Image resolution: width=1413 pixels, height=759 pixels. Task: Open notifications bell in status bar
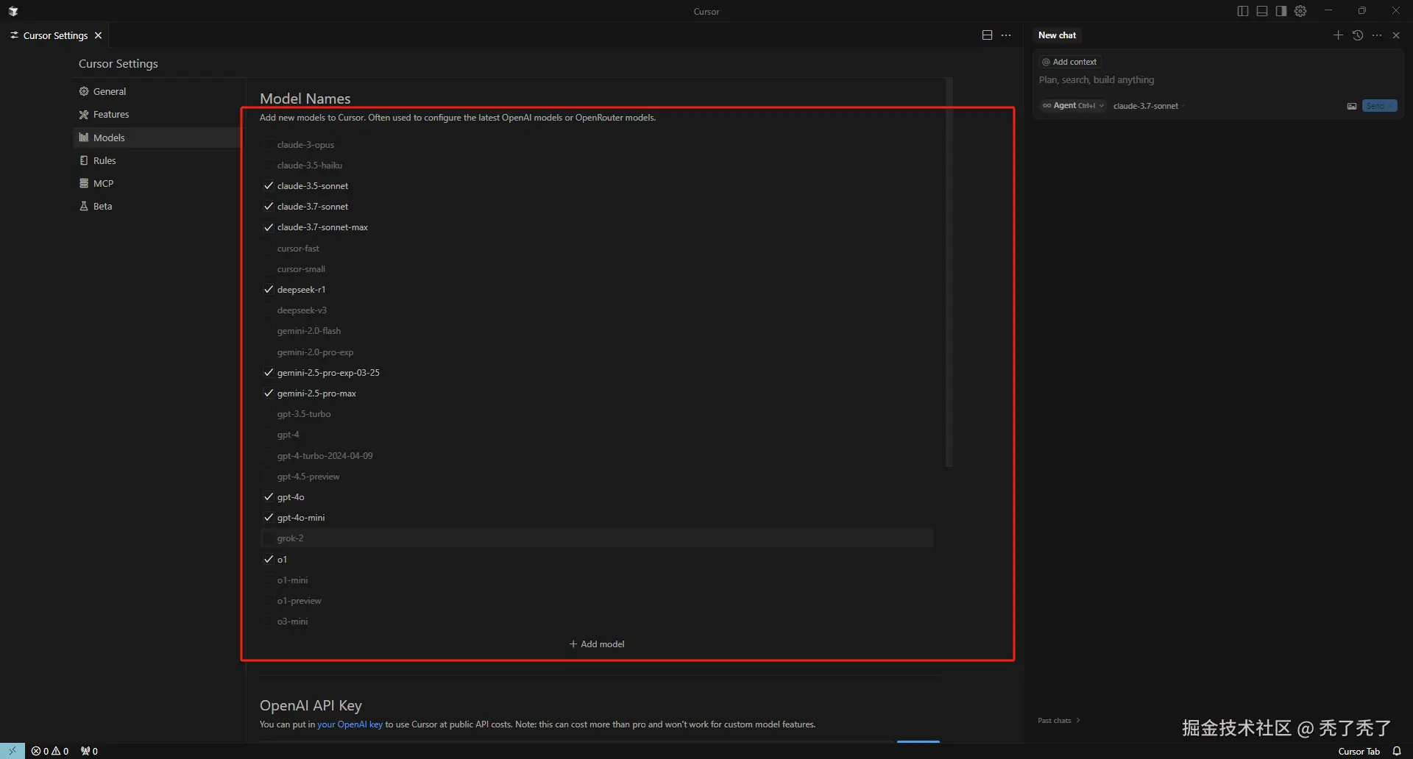(1397, 751)
